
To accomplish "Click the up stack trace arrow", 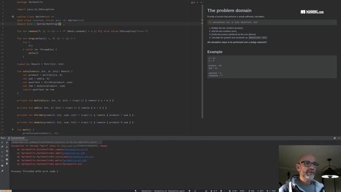I will (7, 142).
